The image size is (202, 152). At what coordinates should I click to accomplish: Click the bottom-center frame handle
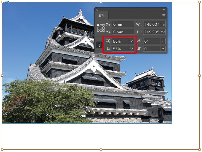click(101, 149)
